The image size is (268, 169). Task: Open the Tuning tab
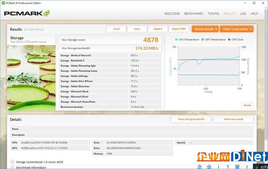tap(214, 13)
